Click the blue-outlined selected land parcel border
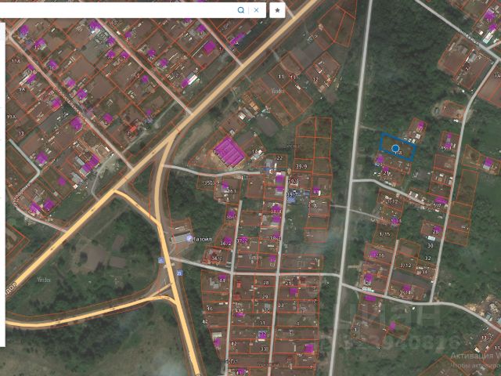 398,147
